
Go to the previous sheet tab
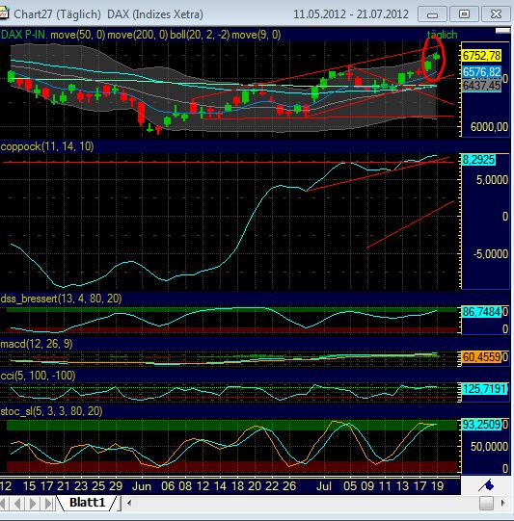point(17,504)
